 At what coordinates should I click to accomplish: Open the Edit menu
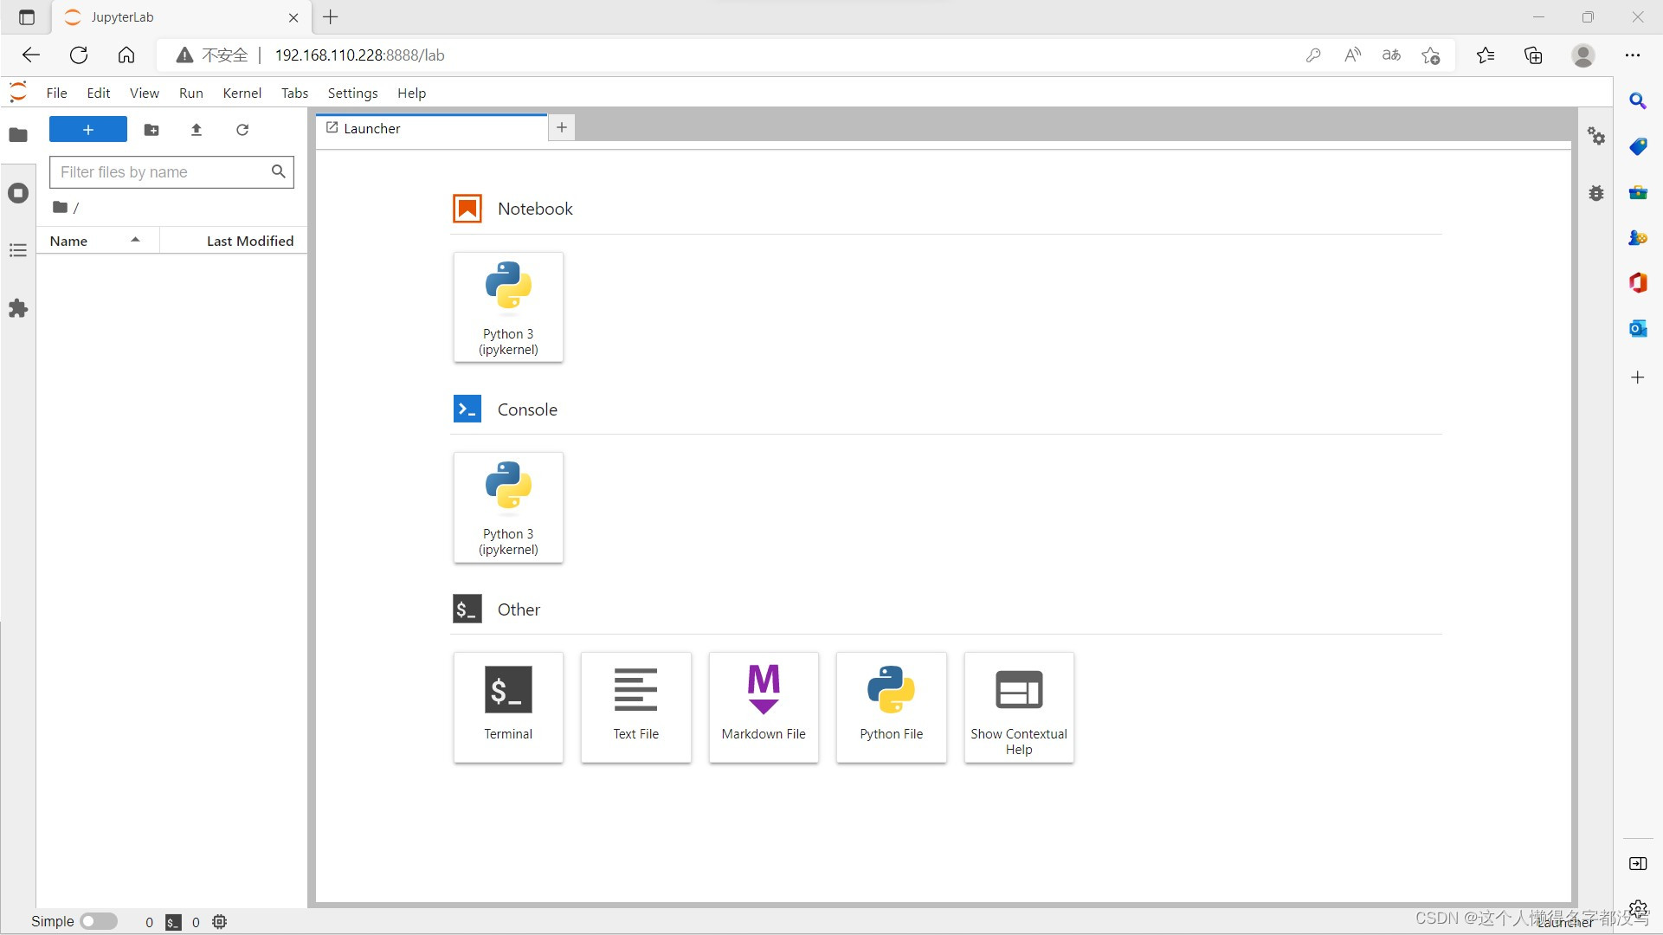click(x=99, y=93)
